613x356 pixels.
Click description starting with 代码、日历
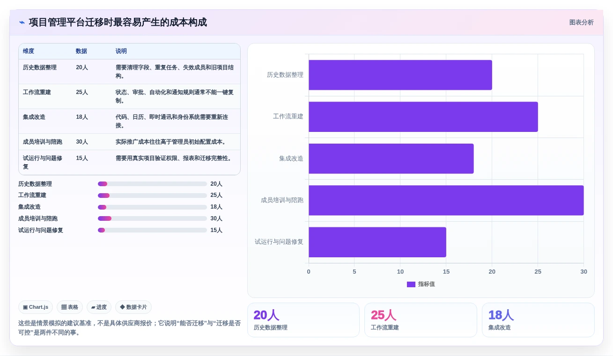[x=172, y=121]
